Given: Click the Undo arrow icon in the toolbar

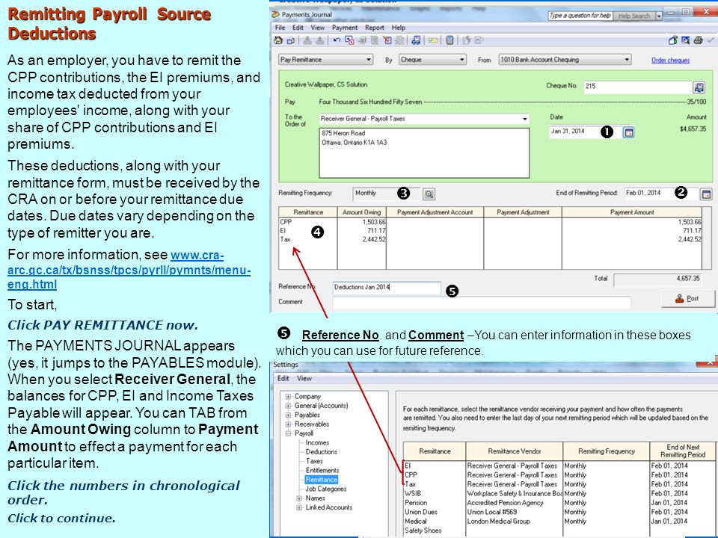Looking at the screenshot, I should 337,40.
